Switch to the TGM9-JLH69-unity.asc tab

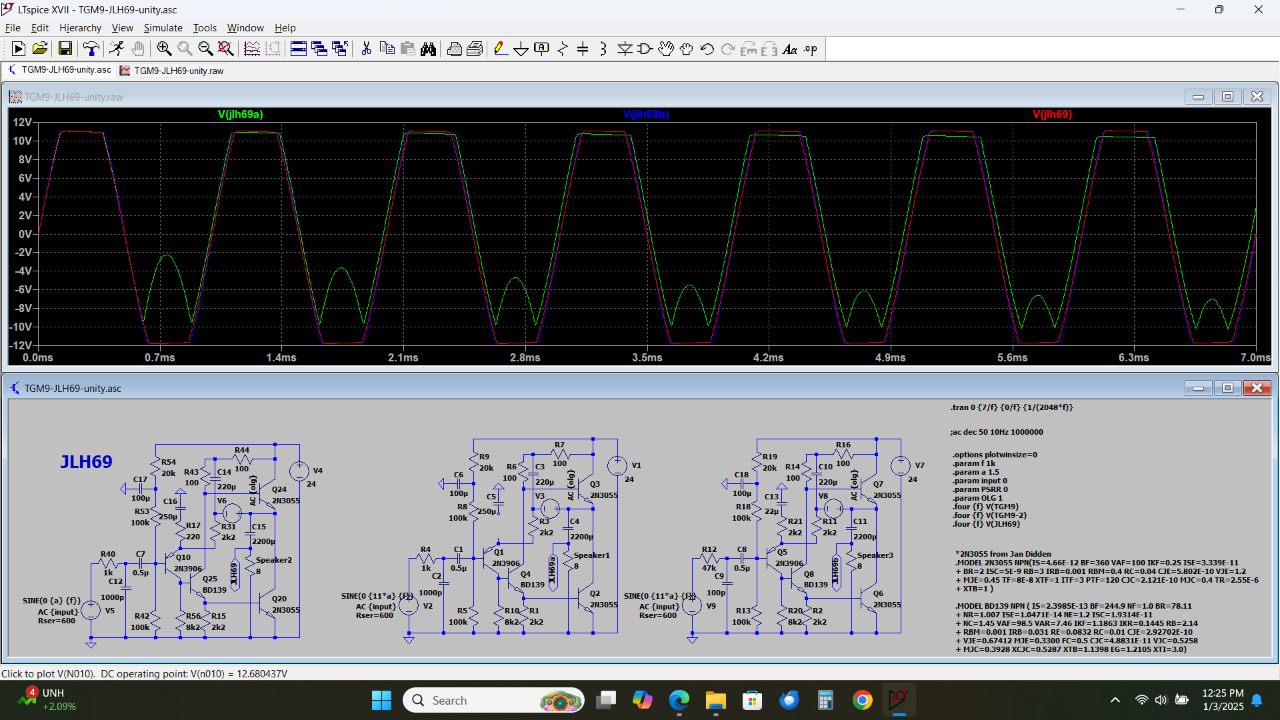point(59,70)
